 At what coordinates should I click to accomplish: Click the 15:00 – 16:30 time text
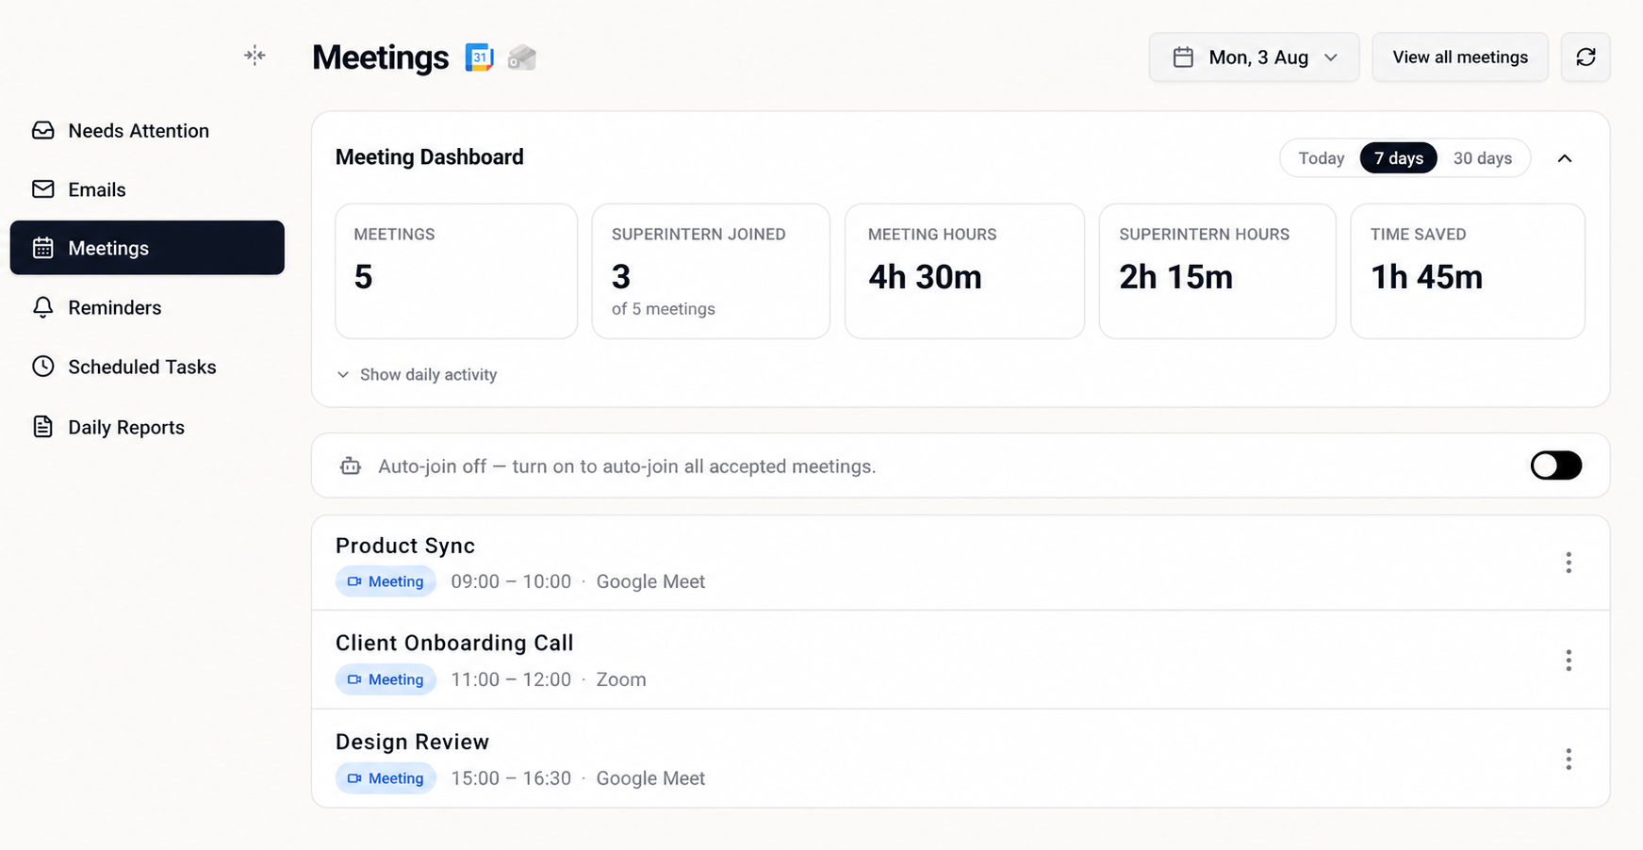click(x=511, y=778)
